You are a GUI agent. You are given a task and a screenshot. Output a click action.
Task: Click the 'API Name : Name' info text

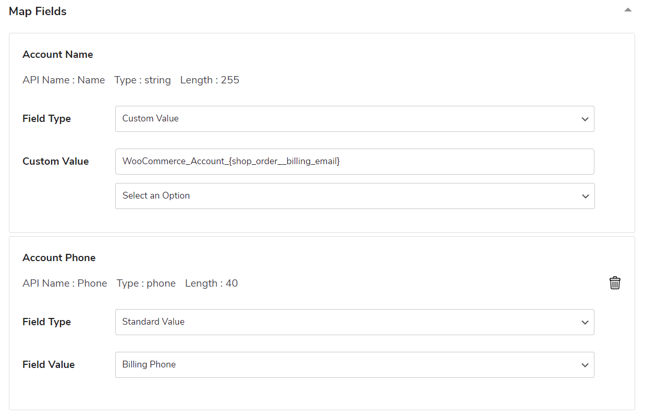tap(64, 80)
